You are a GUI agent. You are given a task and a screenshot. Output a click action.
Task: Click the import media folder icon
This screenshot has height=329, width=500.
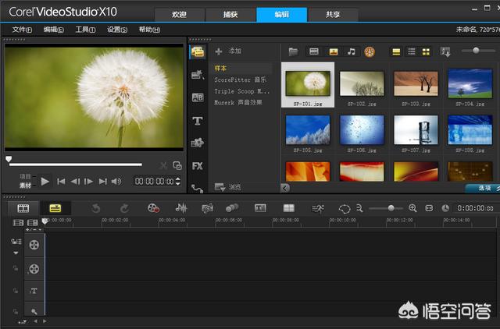tap(293, 51)
